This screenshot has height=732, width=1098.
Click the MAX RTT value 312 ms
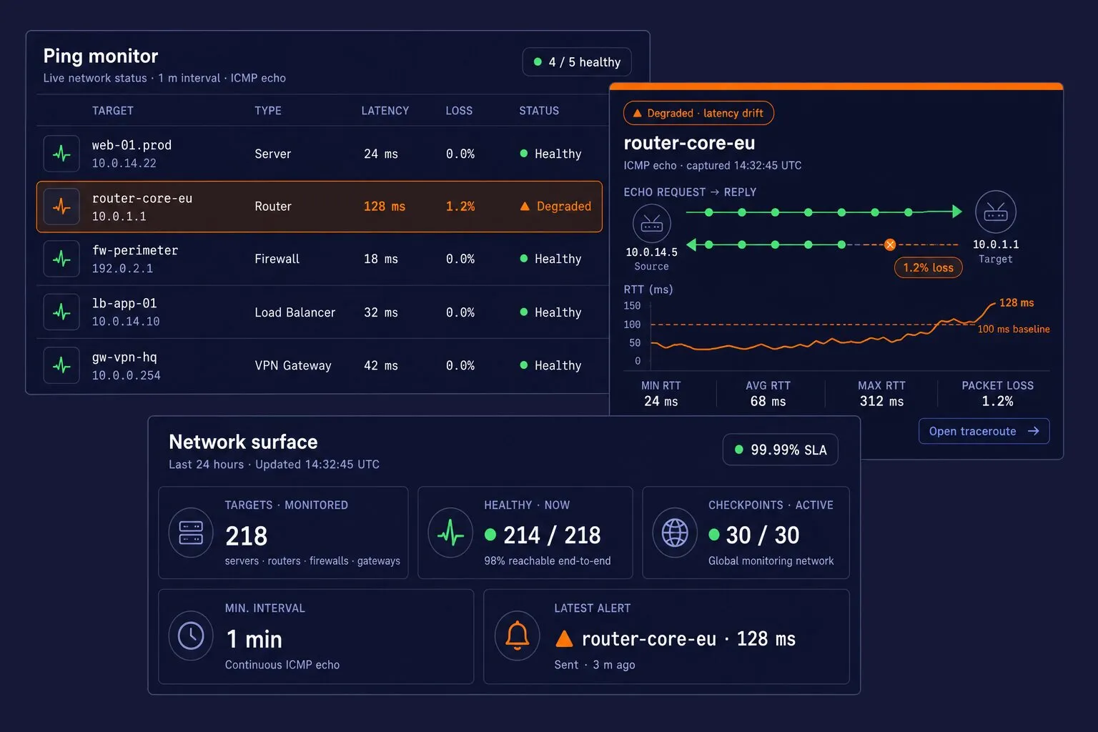pos(881,401)
